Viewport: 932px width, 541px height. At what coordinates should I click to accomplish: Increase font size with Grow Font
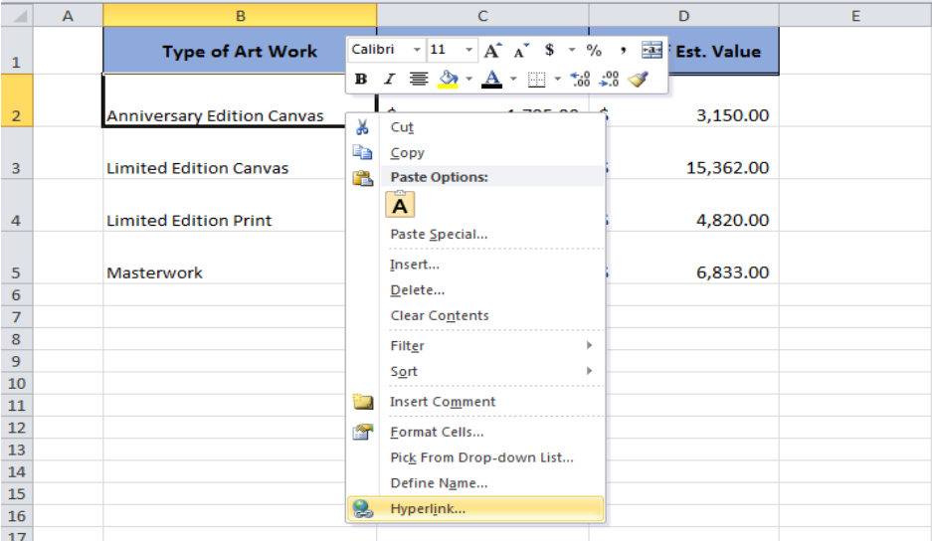tap(492, 51)
